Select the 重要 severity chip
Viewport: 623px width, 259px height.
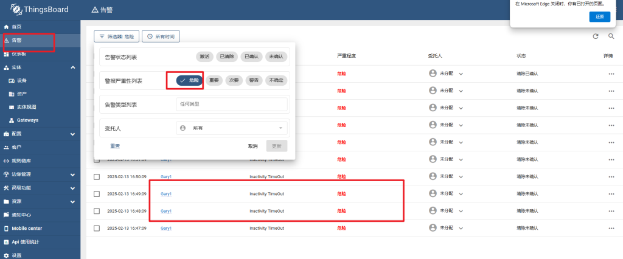pyautogui.click(x=214, y=80)
